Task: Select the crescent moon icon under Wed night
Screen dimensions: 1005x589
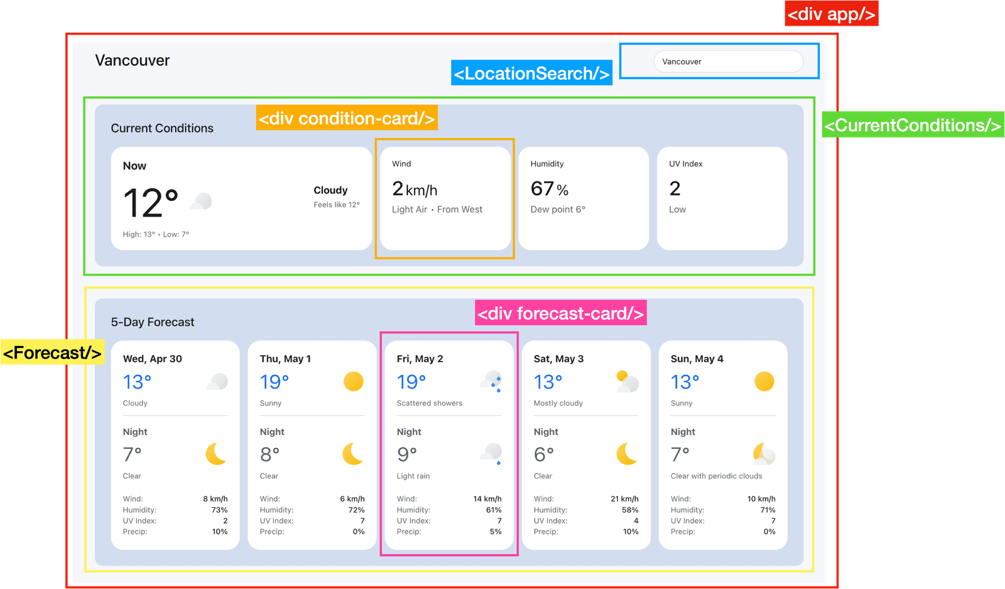Action: [216, 454]
